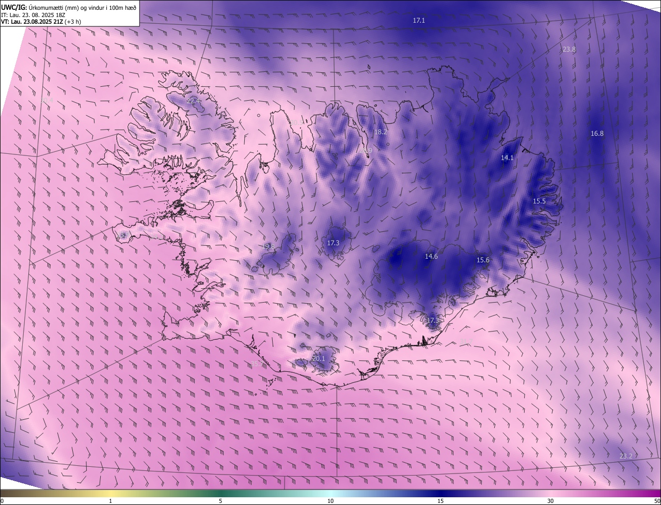Click the 10 tick on the legend
The image size is (661, 505).
(x=330, y=501)
